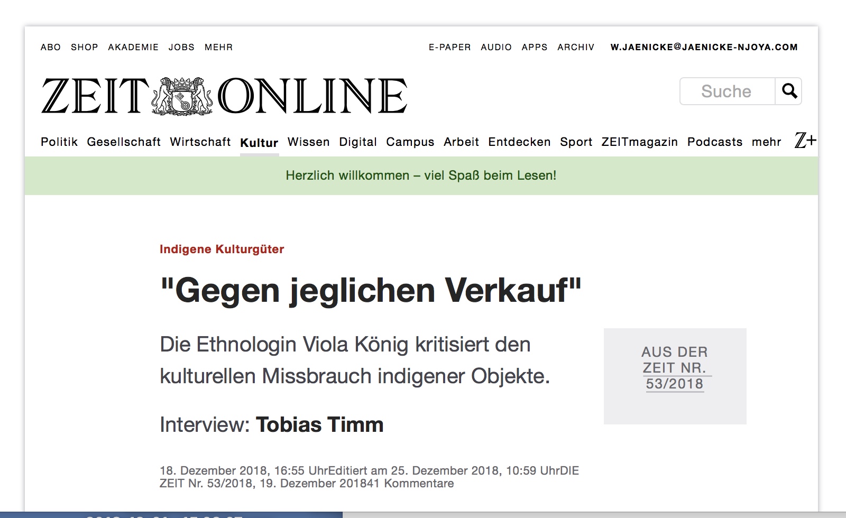The height and width of the screenshot is (518, 846).
Task: Open the Kultur section
Action: [x=259, y=143]
